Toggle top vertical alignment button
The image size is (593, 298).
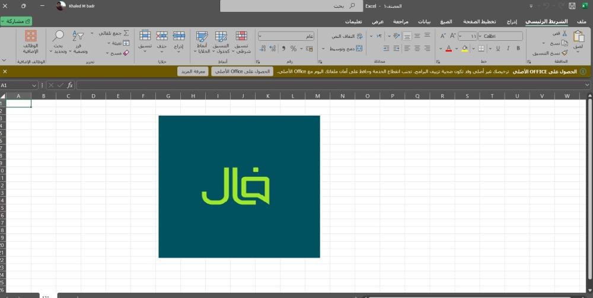pos(427,36)
